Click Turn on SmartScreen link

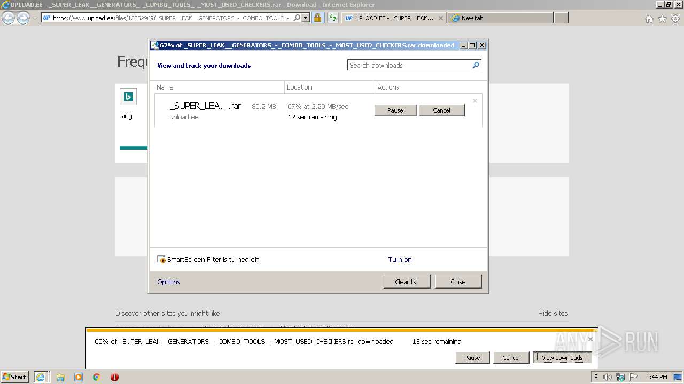tap(400, 260)
